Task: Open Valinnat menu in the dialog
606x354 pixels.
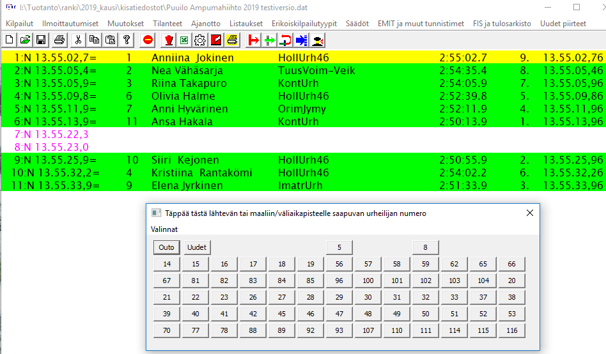Action: 164,229
